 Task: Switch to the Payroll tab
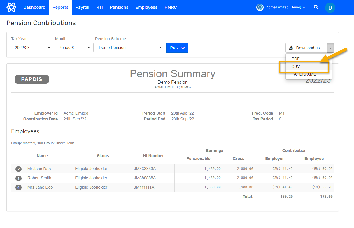(82, 7)
